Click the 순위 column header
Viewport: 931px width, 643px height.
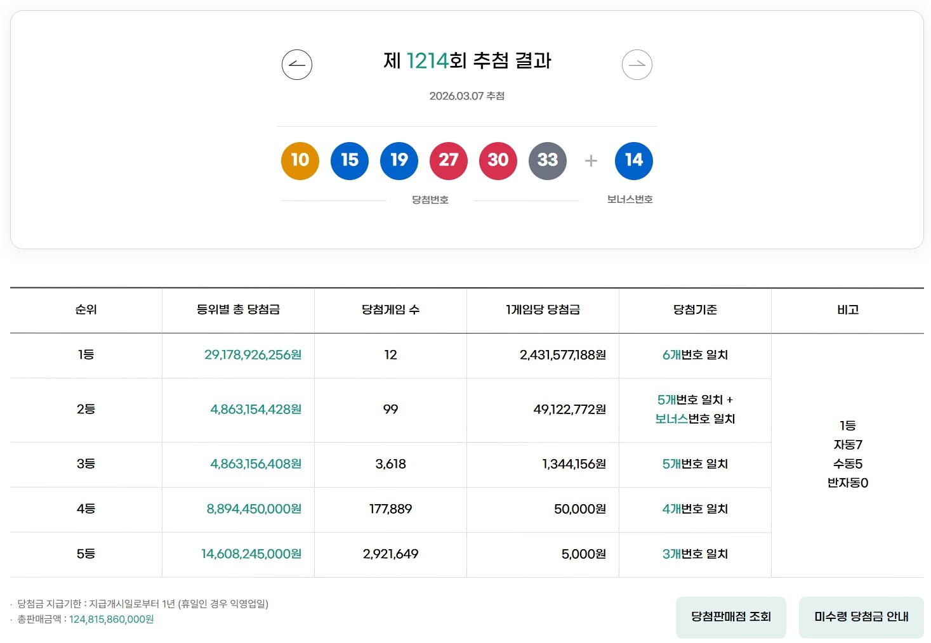(85, 310)
